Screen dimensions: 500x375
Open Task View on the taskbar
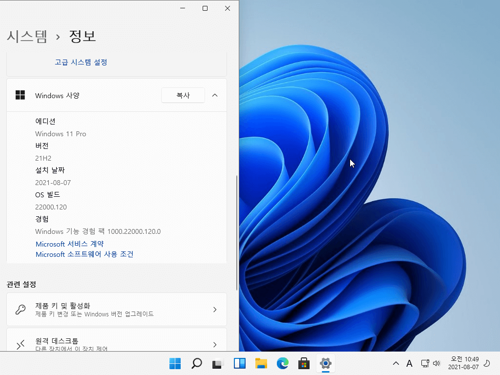point(218,363)
